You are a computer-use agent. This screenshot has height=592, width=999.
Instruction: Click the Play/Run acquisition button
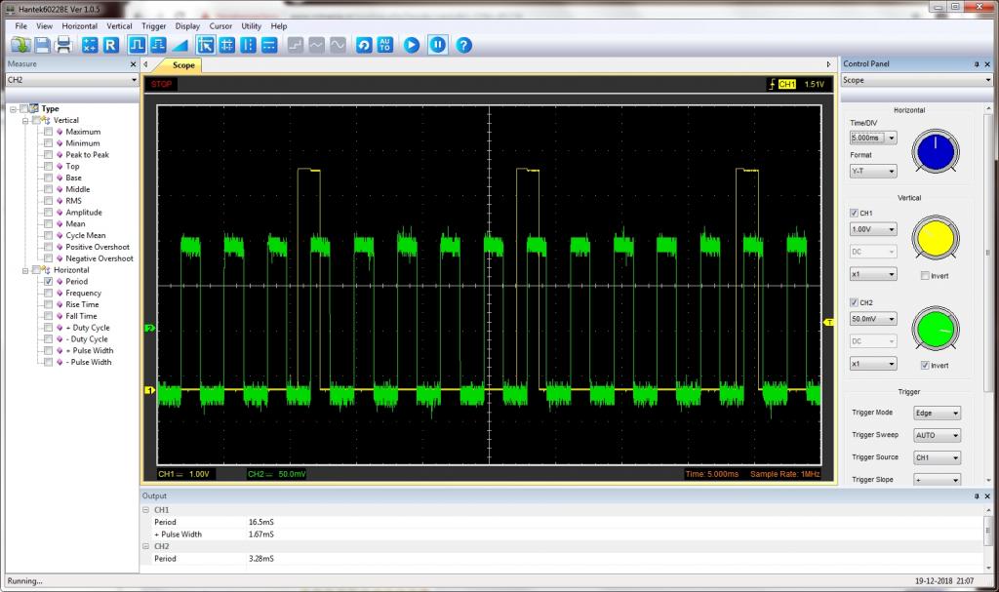[x=412, y=45]
